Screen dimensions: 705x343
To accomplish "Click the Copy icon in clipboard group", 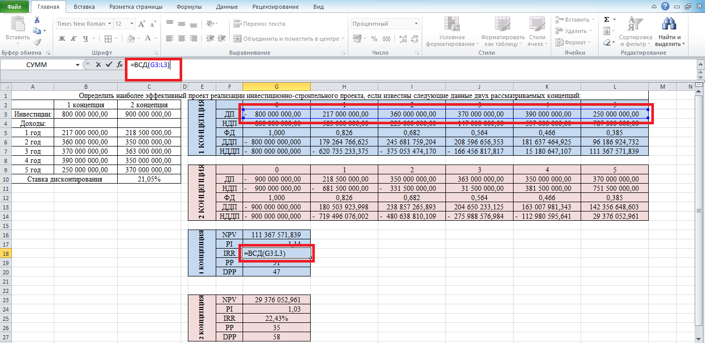I will [x=37, y=31].
